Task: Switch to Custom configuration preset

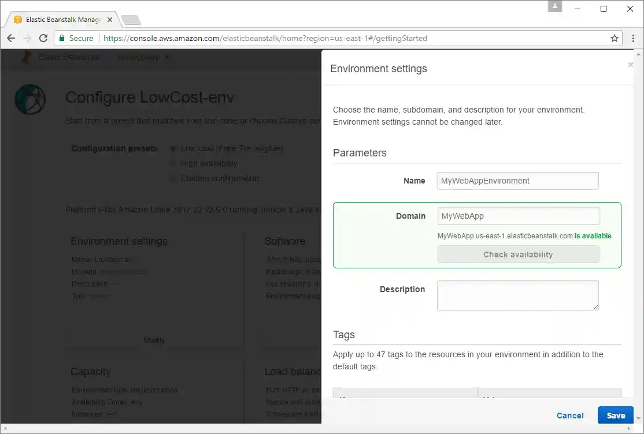Action: pos(173,179)
